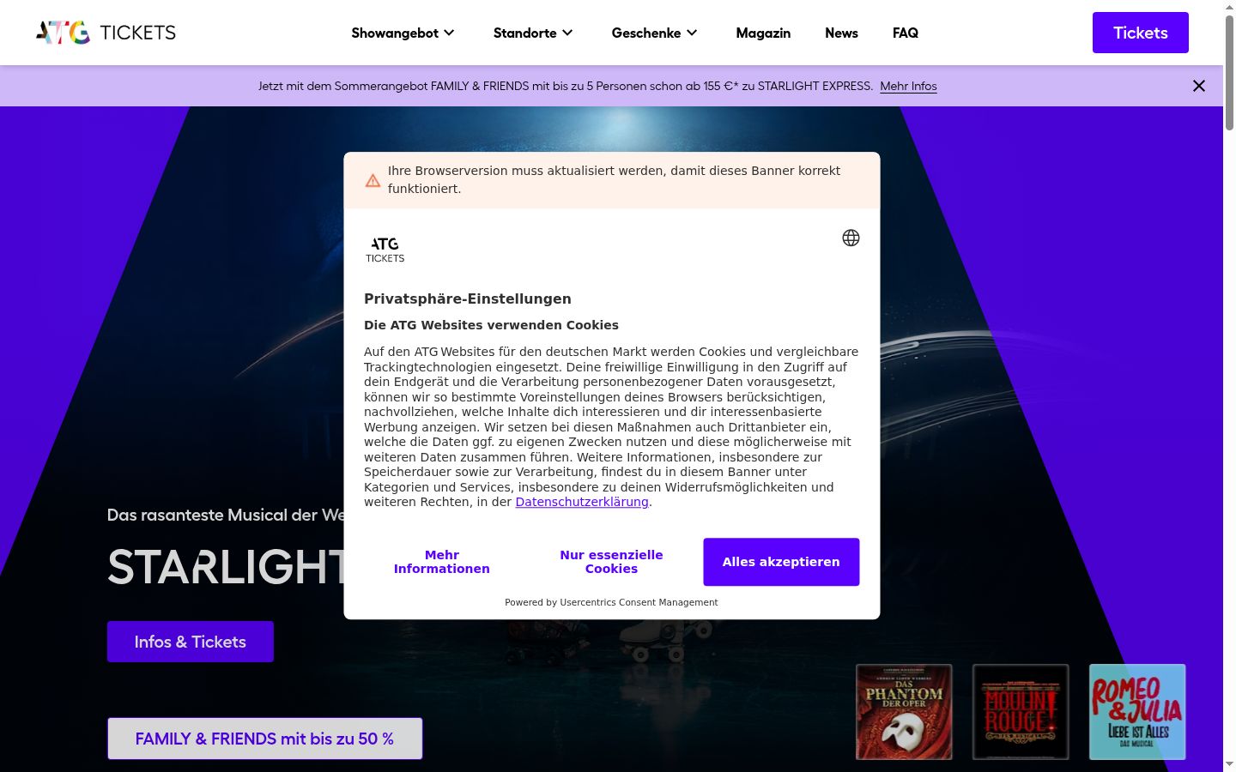Click the warning triangle icon in banner

point(373,180)
